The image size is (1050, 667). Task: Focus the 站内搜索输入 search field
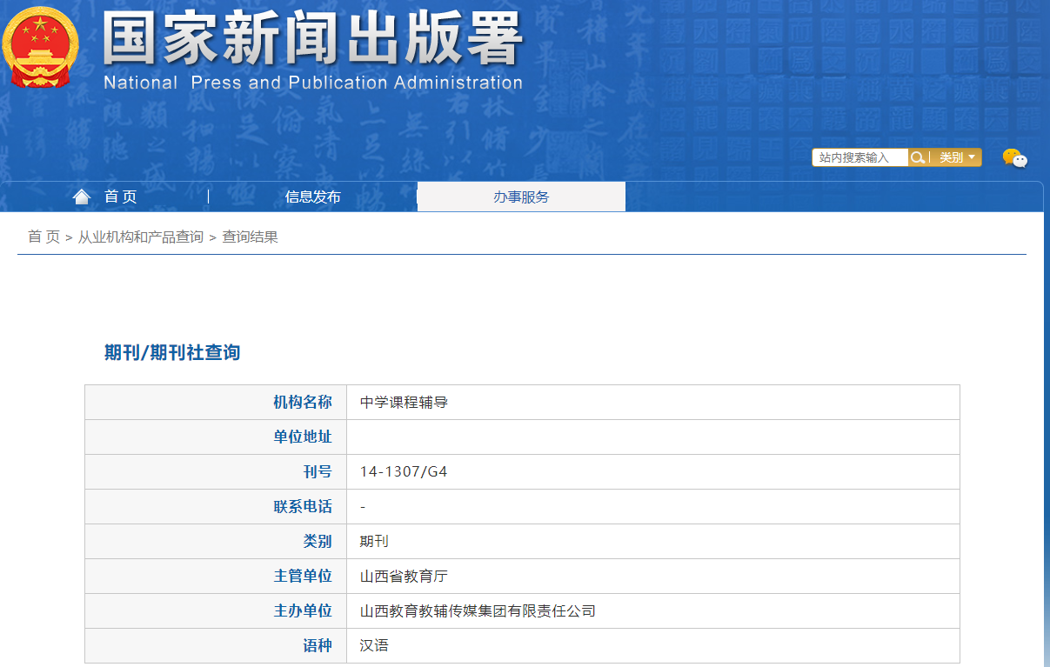click(x=859, y=157)
